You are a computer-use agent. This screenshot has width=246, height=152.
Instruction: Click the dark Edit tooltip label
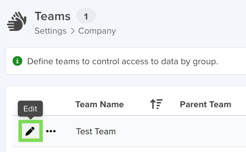(30, 109)
